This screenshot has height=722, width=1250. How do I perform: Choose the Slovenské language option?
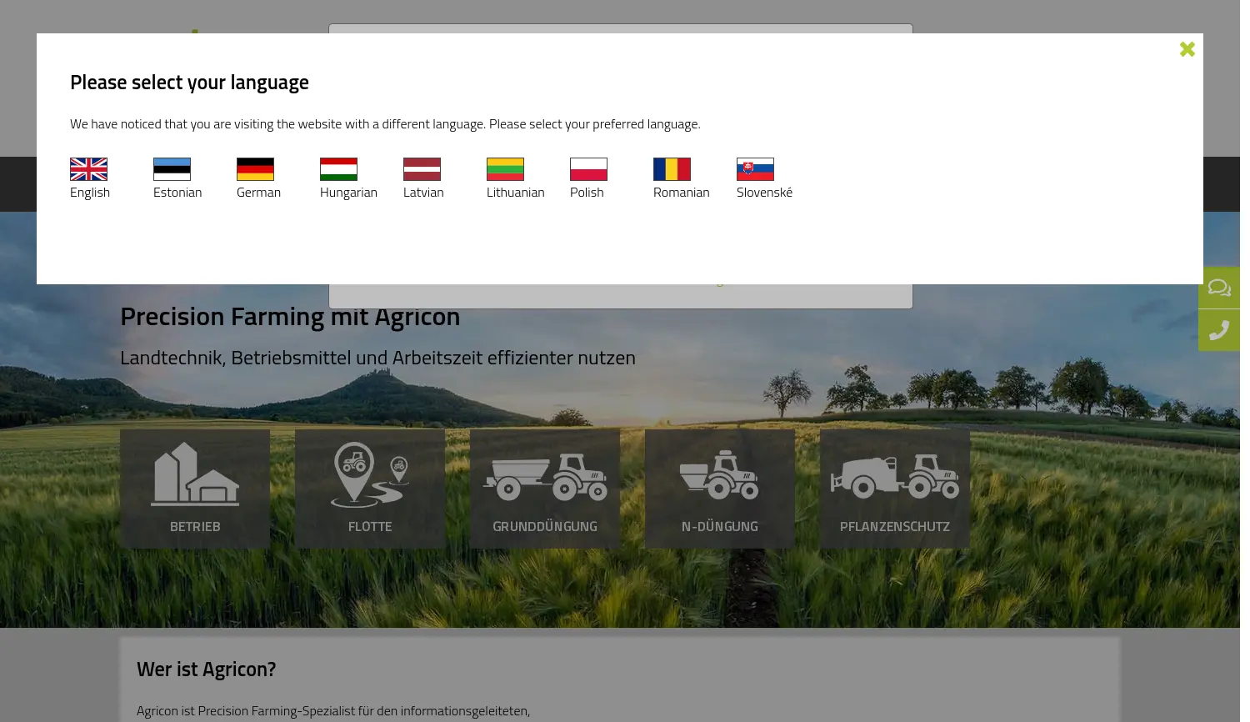tap(764, 192)
